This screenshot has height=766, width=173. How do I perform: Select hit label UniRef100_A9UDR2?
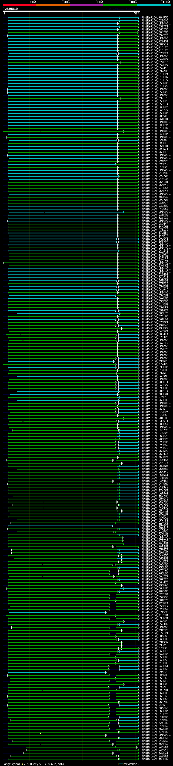[x=155, y=328]
